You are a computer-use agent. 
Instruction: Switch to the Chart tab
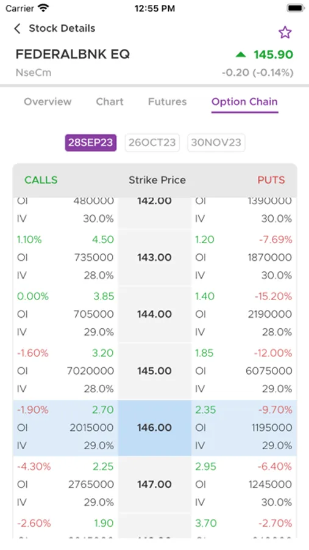[x=110, y=101]
